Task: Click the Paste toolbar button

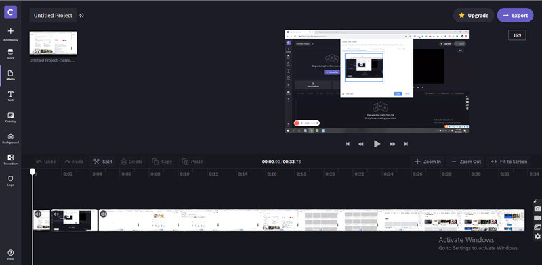Action: [192, 162]
